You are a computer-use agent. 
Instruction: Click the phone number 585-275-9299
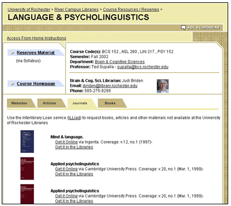[x=97, y=91]
